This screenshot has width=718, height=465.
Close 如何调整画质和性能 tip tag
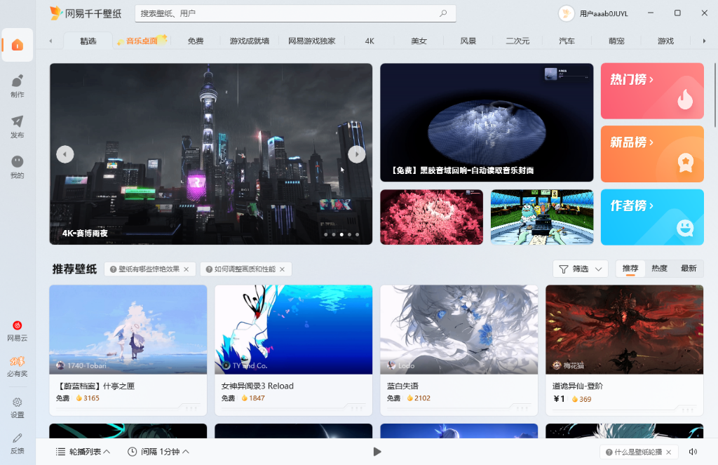(x=282, y=269)
